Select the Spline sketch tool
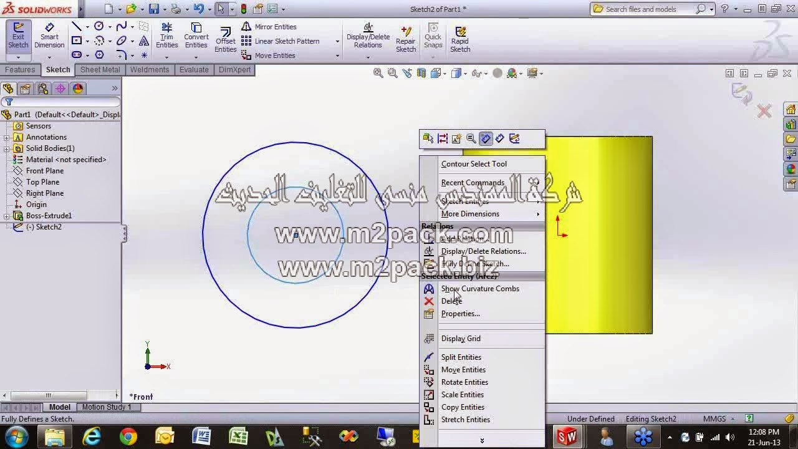This screenshot has height=449, width=798. [x=122, y=26]
